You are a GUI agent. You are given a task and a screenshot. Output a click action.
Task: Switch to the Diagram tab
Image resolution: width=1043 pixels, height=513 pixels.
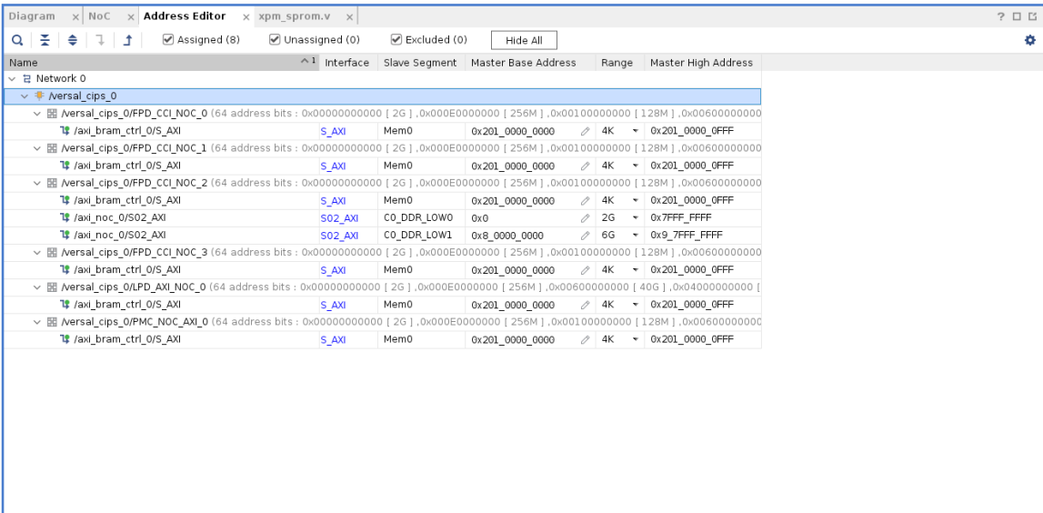click(x=32, y=18)
